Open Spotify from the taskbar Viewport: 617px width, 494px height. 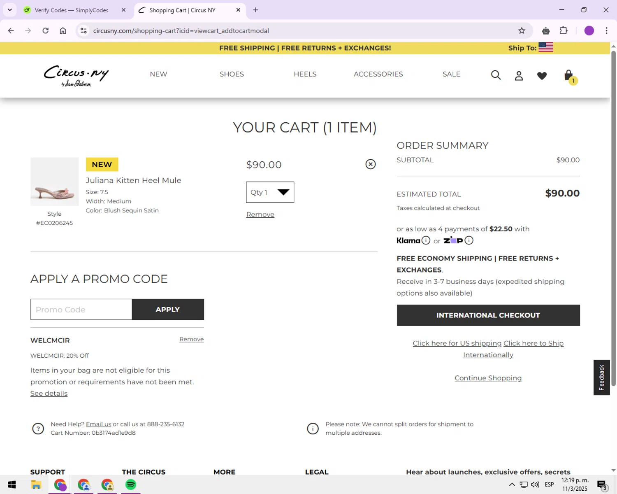point(131,485)
